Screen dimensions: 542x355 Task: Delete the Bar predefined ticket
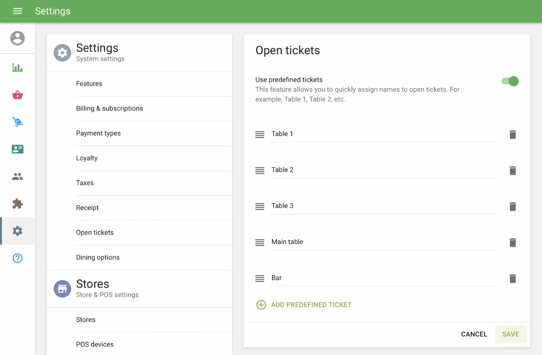tap(513, 279)
